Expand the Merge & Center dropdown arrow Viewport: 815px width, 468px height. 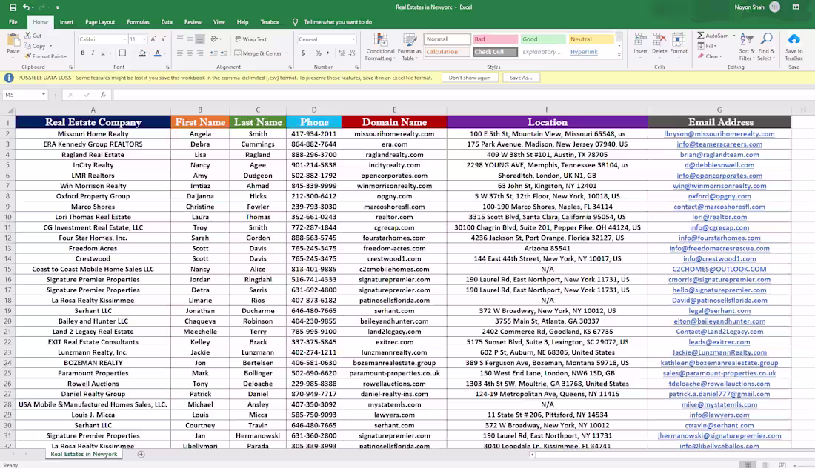(287, 53)
